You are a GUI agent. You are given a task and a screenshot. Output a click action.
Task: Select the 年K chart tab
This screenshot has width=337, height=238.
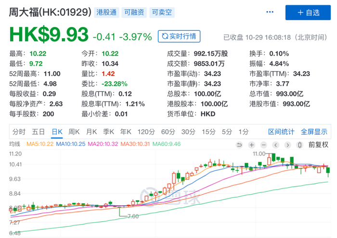(126, 132)
